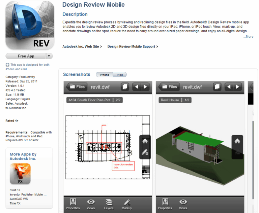Click the Rated 4+ text
Image resolution: width=259 pixels, height=213 pixels.
(x=12, y=121)
